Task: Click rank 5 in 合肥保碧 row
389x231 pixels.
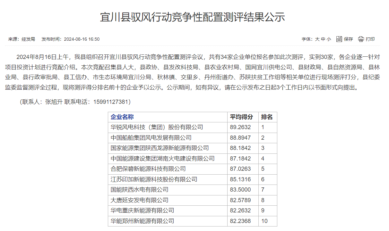Action: click(x=263, y=169)
